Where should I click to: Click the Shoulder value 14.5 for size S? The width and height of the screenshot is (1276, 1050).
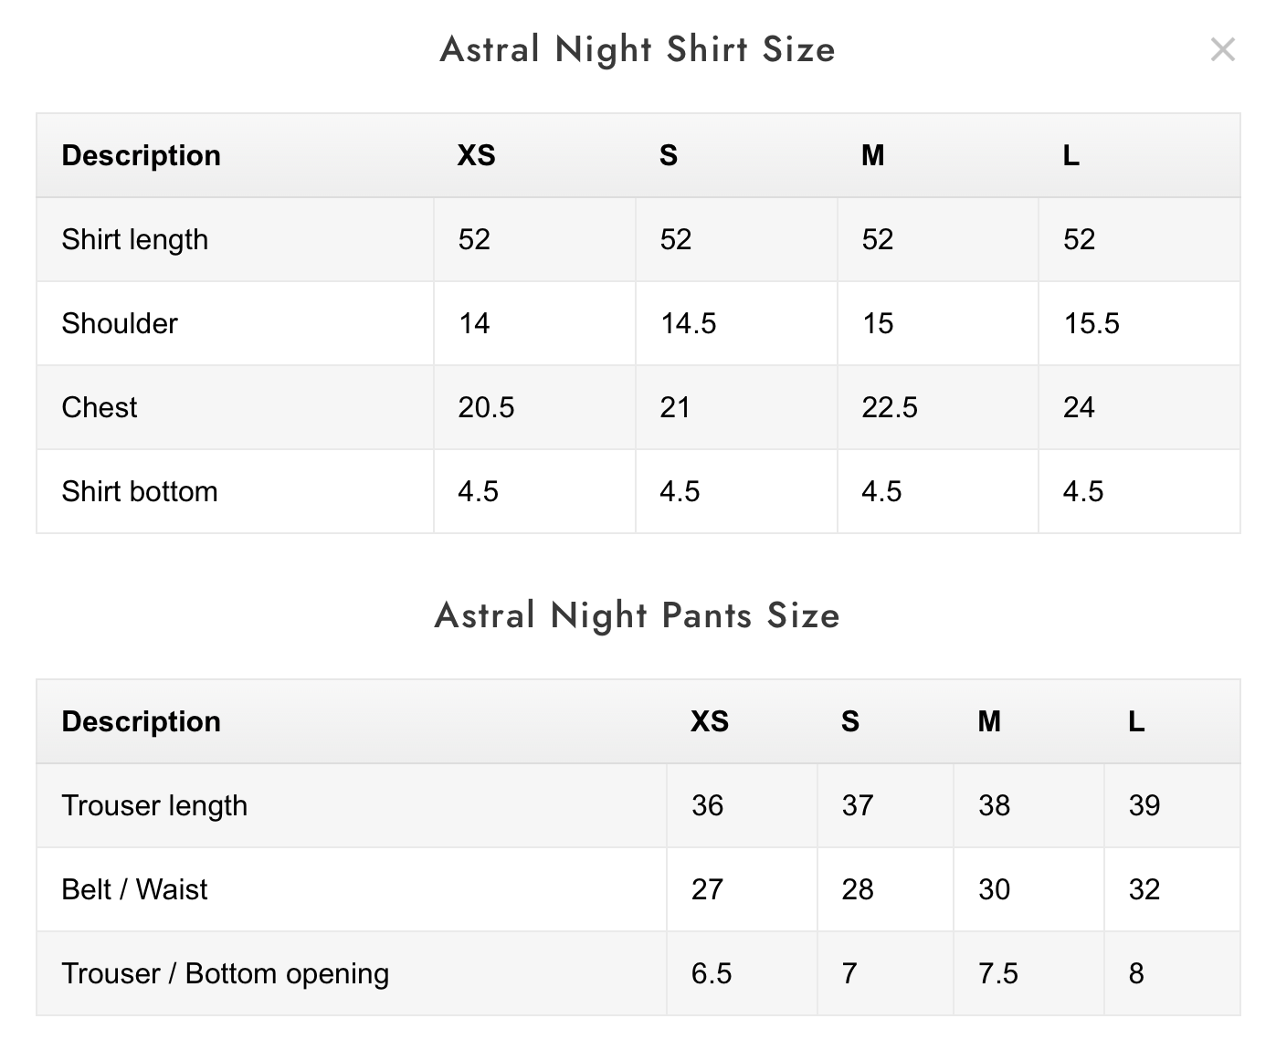pos(688,323)
